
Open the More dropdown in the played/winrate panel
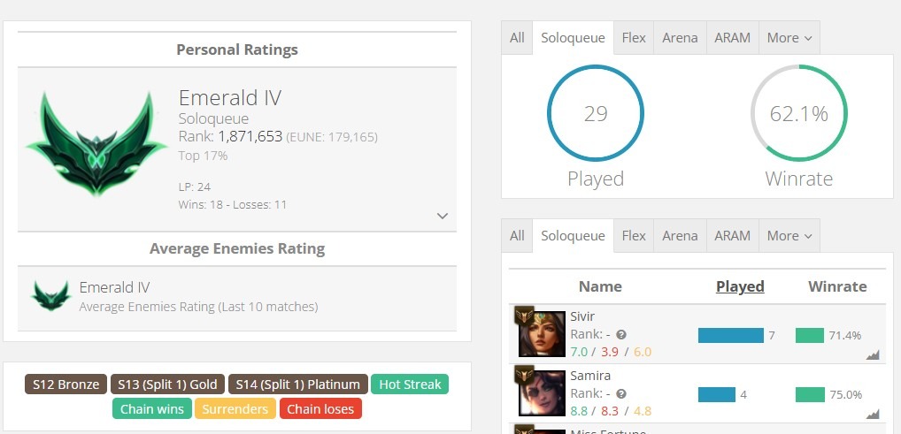click(789, 38)
